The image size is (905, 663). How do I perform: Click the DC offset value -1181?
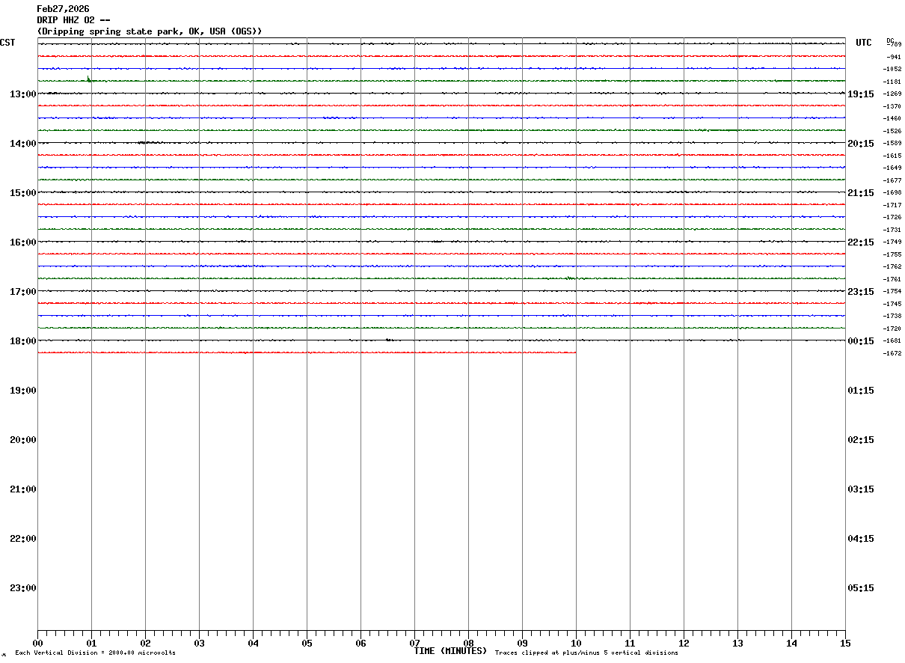coord(892,82)
